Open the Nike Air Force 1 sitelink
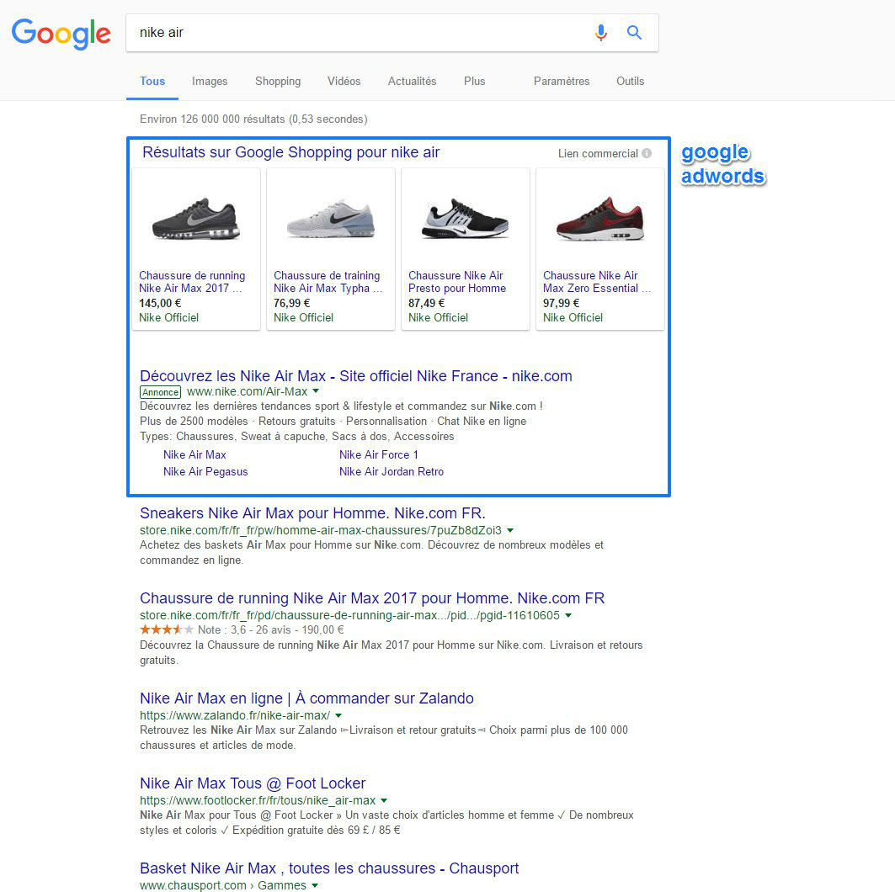This screenshot has width=895, height=892. (x=379, y=454)
